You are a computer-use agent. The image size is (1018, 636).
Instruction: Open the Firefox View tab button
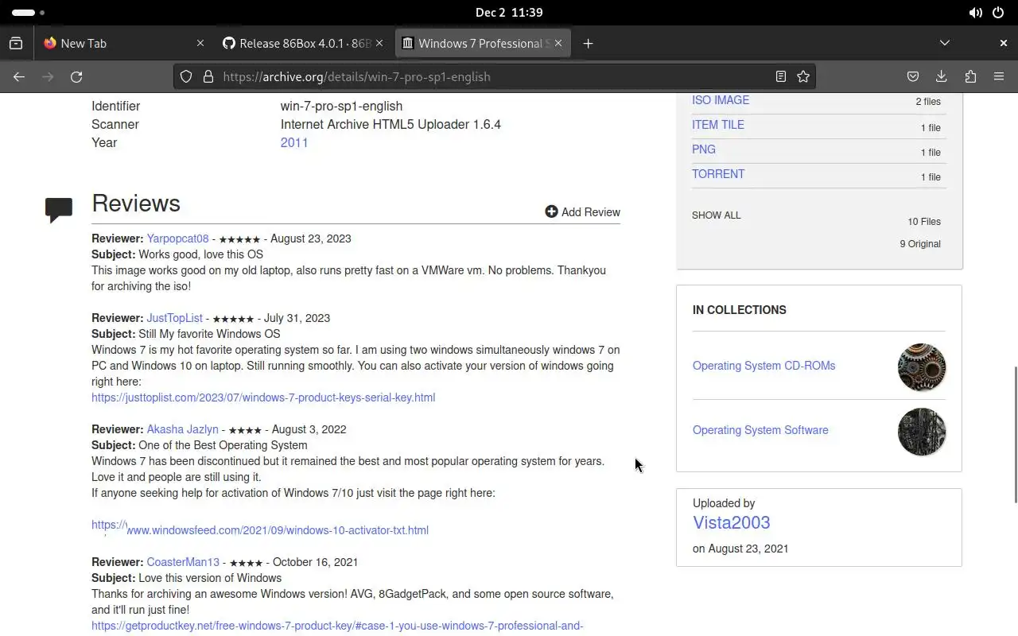point(16,43)
